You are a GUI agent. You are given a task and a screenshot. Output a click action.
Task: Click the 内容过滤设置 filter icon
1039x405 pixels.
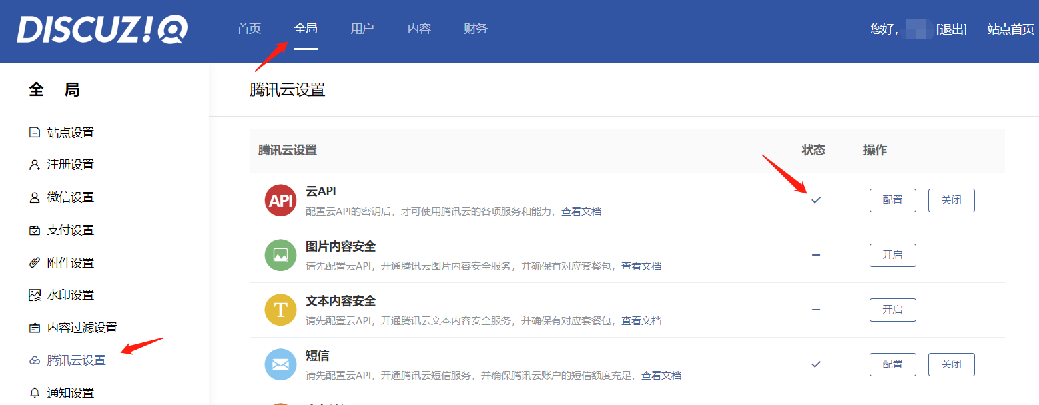click(x=35, y=328)
